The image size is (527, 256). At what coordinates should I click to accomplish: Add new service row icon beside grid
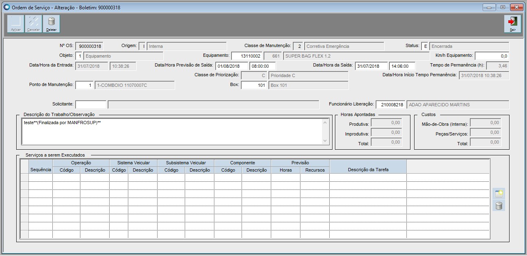pos(499,194)
